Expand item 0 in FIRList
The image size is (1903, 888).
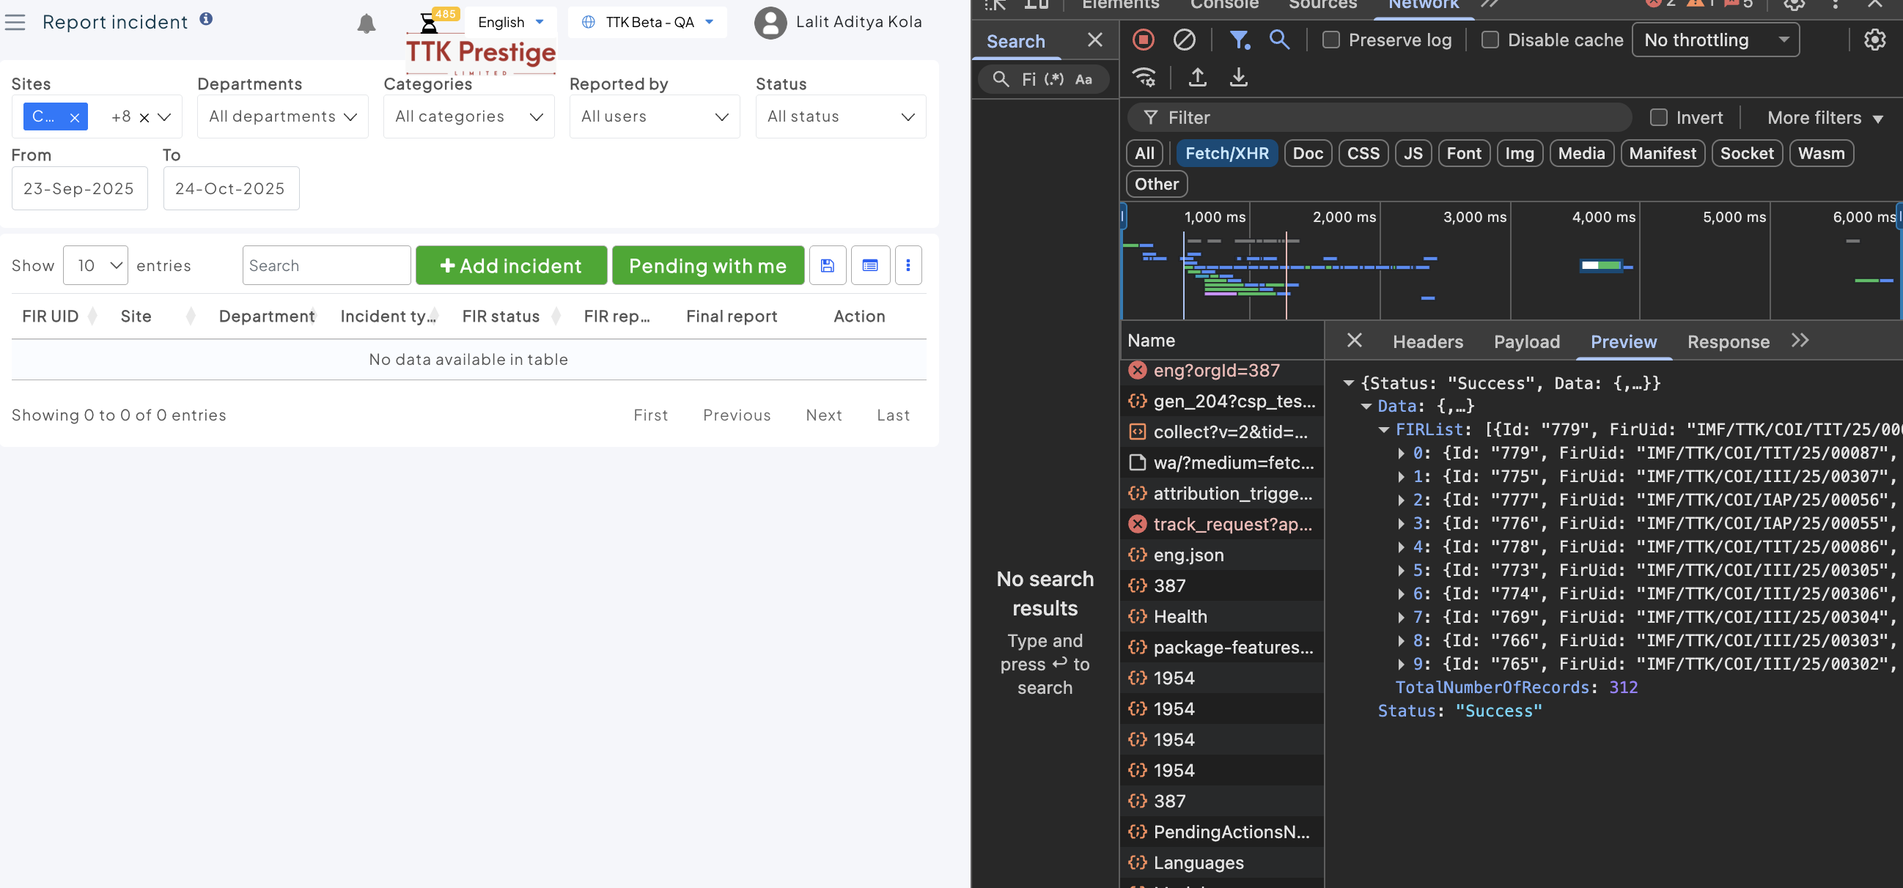[1401, 454]
